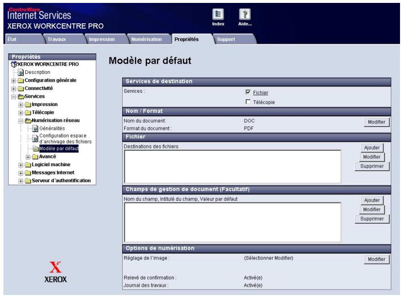Click the Impression folder icon
401x296 pixels.
28,104
